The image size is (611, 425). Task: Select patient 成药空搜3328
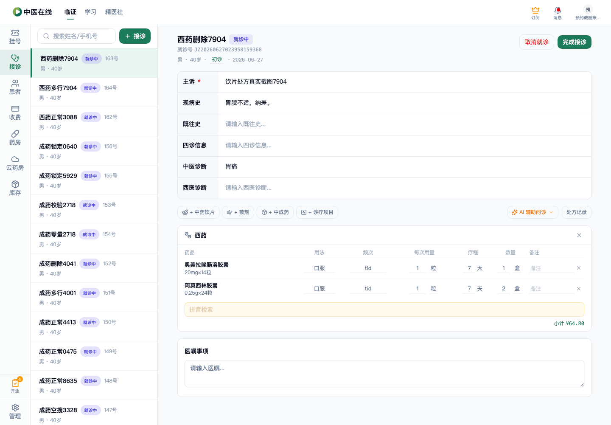pyautogui.click(x=94, y=412)
